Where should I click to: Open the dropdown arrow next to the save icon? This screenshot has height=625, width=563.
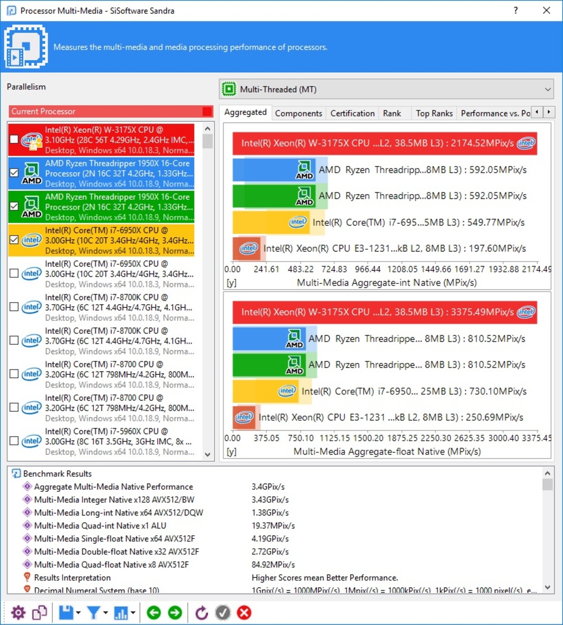(78, 613)
